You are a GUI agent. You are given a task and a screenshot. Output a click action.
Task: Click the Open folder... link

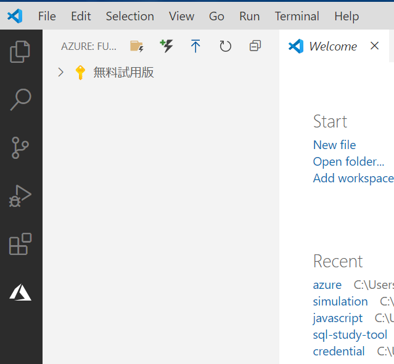tap(348, 161)
